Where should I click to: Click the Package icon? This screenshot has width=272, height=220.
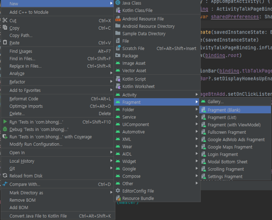[118, 56]
